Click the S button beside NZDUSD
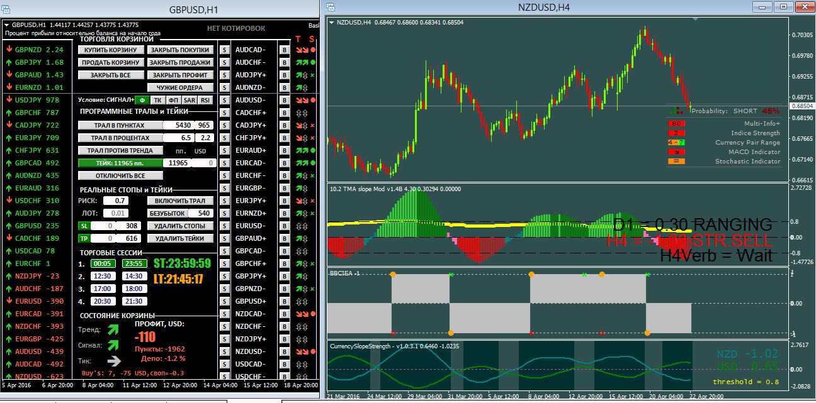Viewport: 816px width, 403px height. (225, 351)
